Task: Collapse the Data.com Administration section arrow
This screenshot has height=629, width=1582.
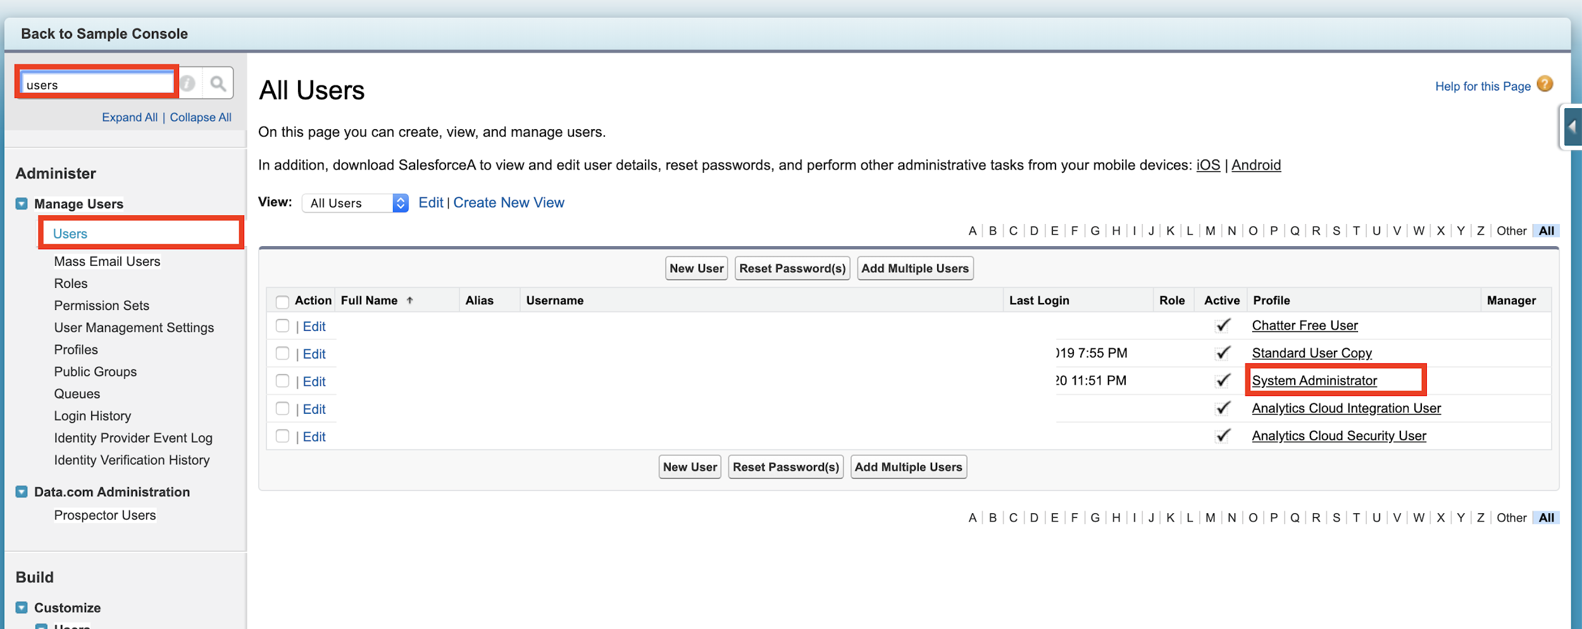Action: (x=22, y=492)
